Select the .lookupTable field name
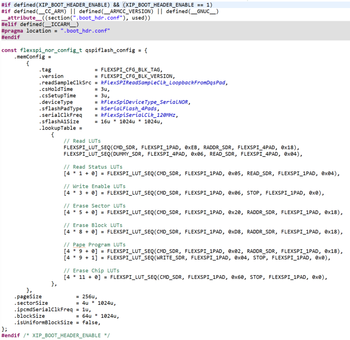 pos(58,128)
